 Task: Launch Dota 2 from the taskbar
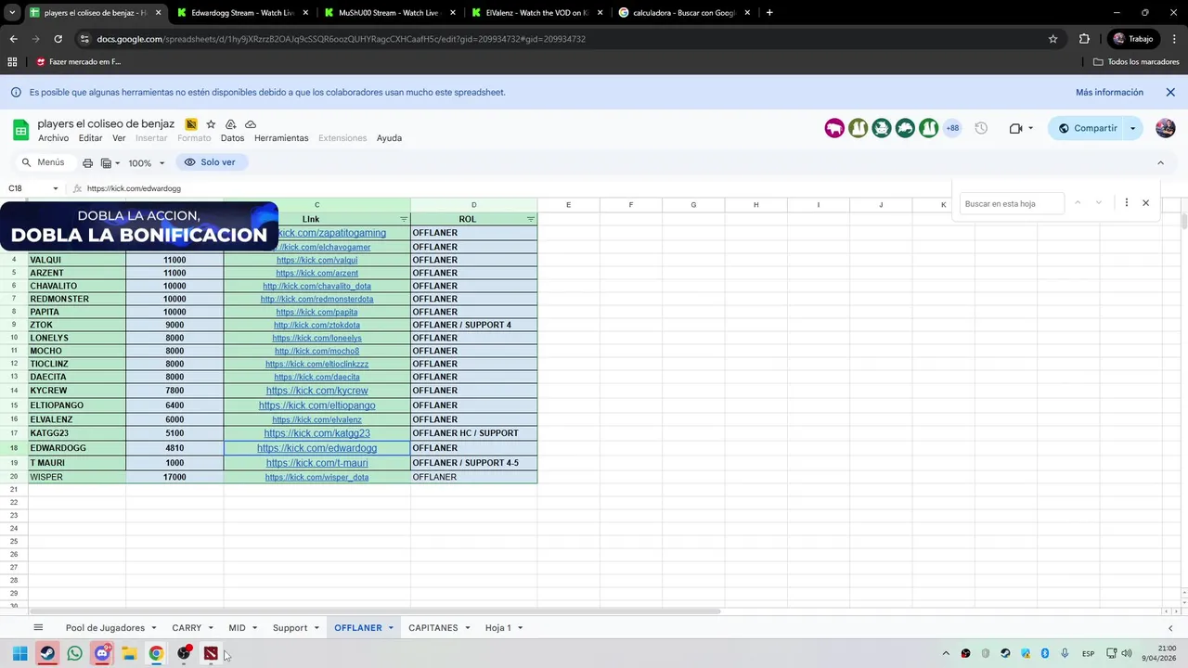click(211, 653)
